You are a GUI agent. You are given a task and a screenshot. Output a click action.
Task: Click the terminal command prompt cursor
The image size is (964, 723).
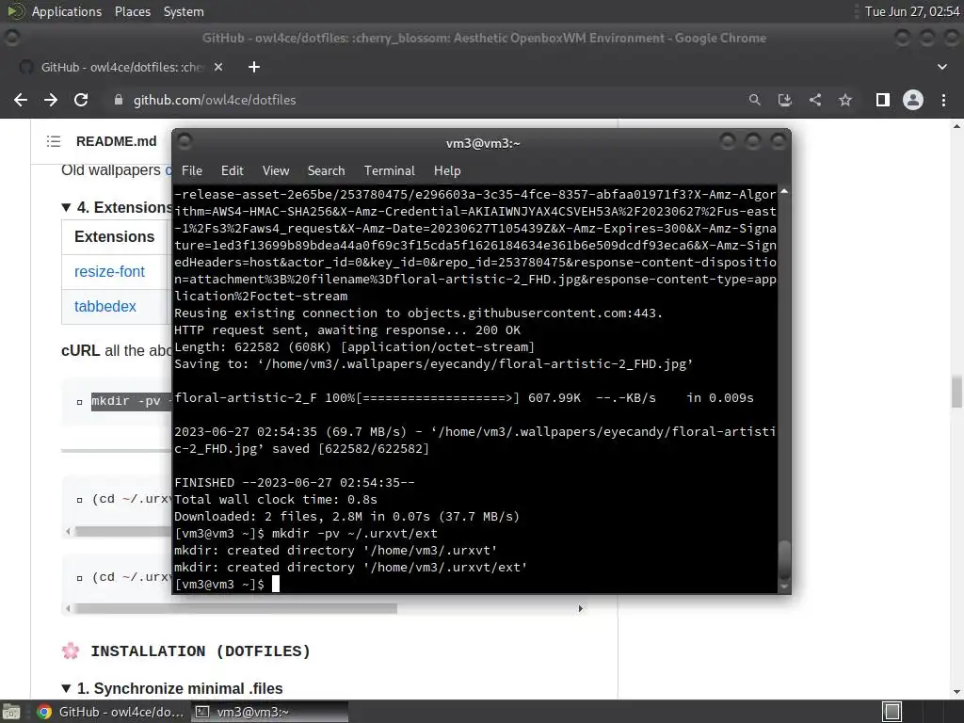click(276, 584)
